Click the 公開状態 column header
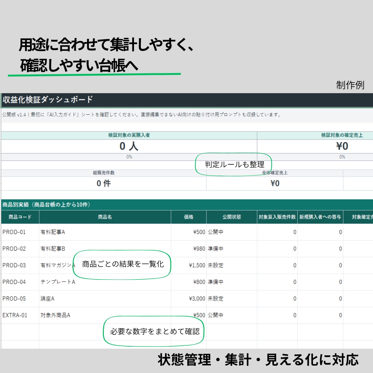Image resolution: width=373 pixels, height=373 pixels. tap(232, 217)
